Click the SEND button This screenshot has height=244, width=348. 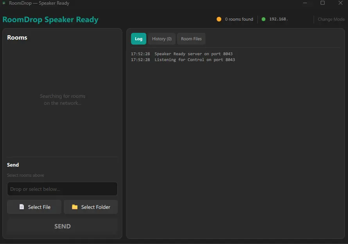pyautogui.click(x=62, y=226)
